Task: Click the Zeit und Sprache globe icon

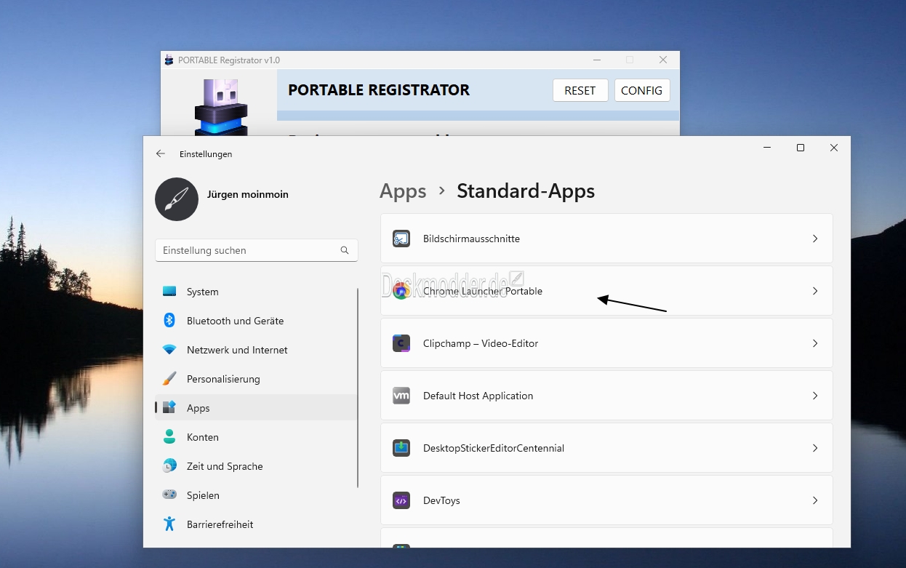Action: (169, 465)
